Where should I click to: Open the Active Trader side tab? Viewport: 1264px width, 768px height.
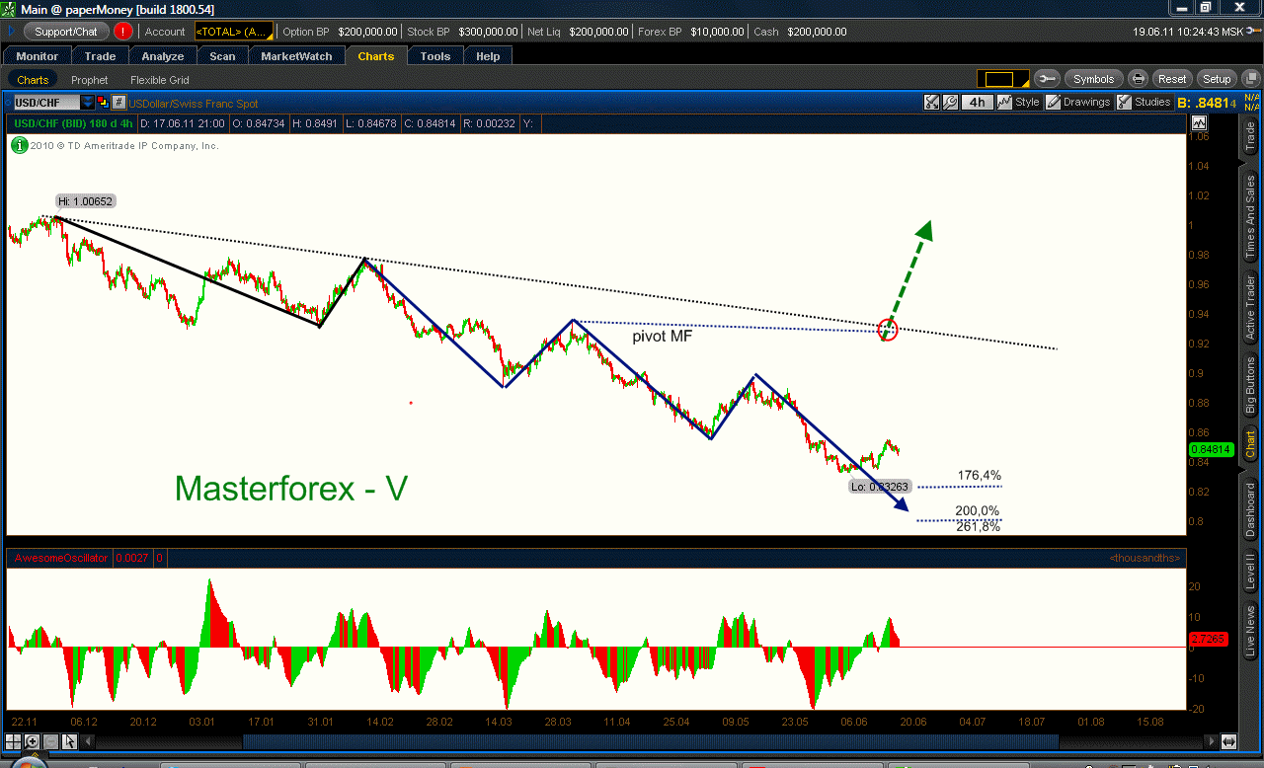[x=1251, y=307]
